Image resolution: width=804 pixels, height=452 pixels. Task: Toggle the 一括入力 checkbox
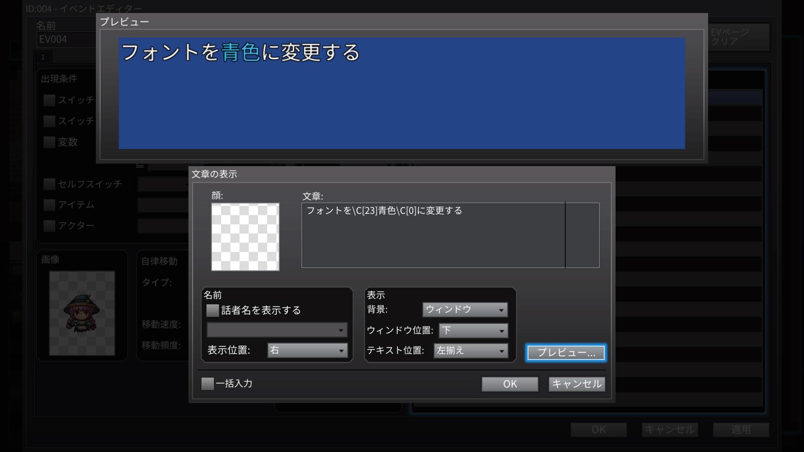[x=208, y=383]
